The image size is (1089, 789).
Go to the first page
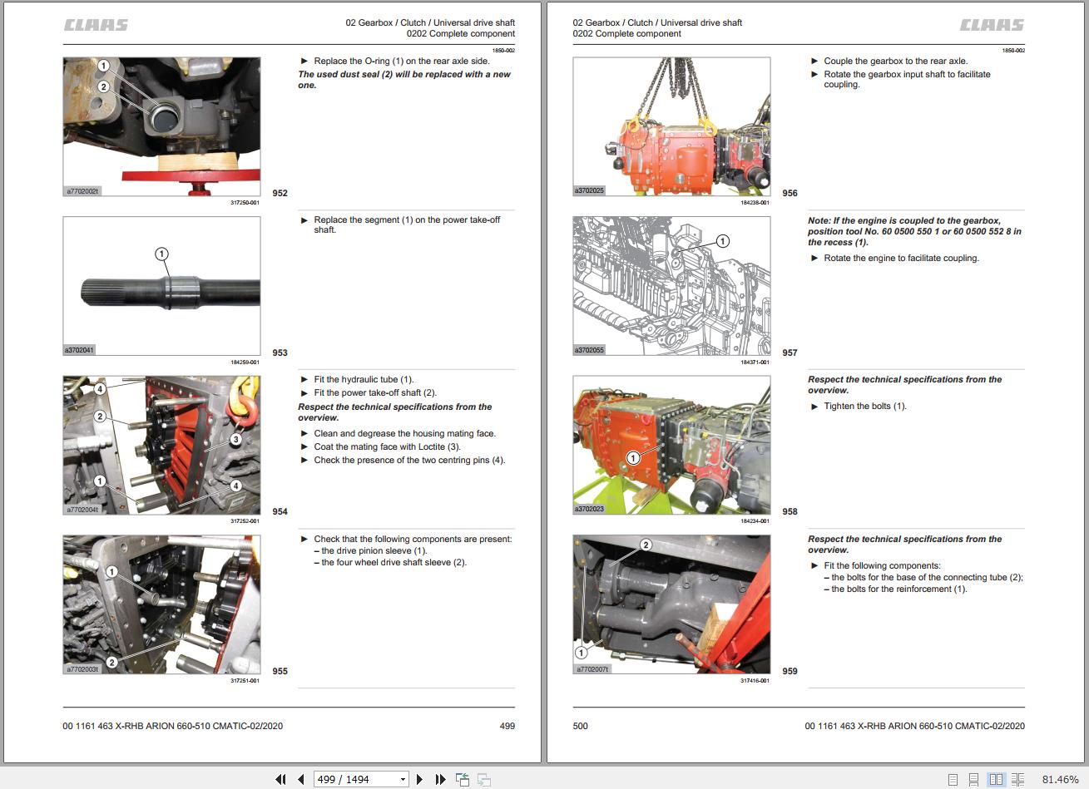point(281,779)
